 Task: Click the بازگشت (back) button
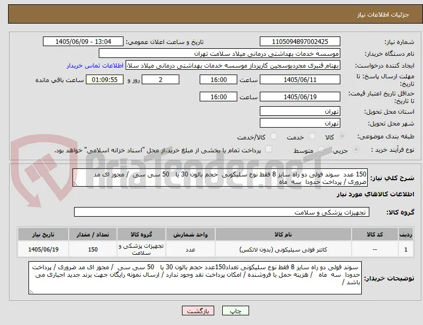(198, 311)
